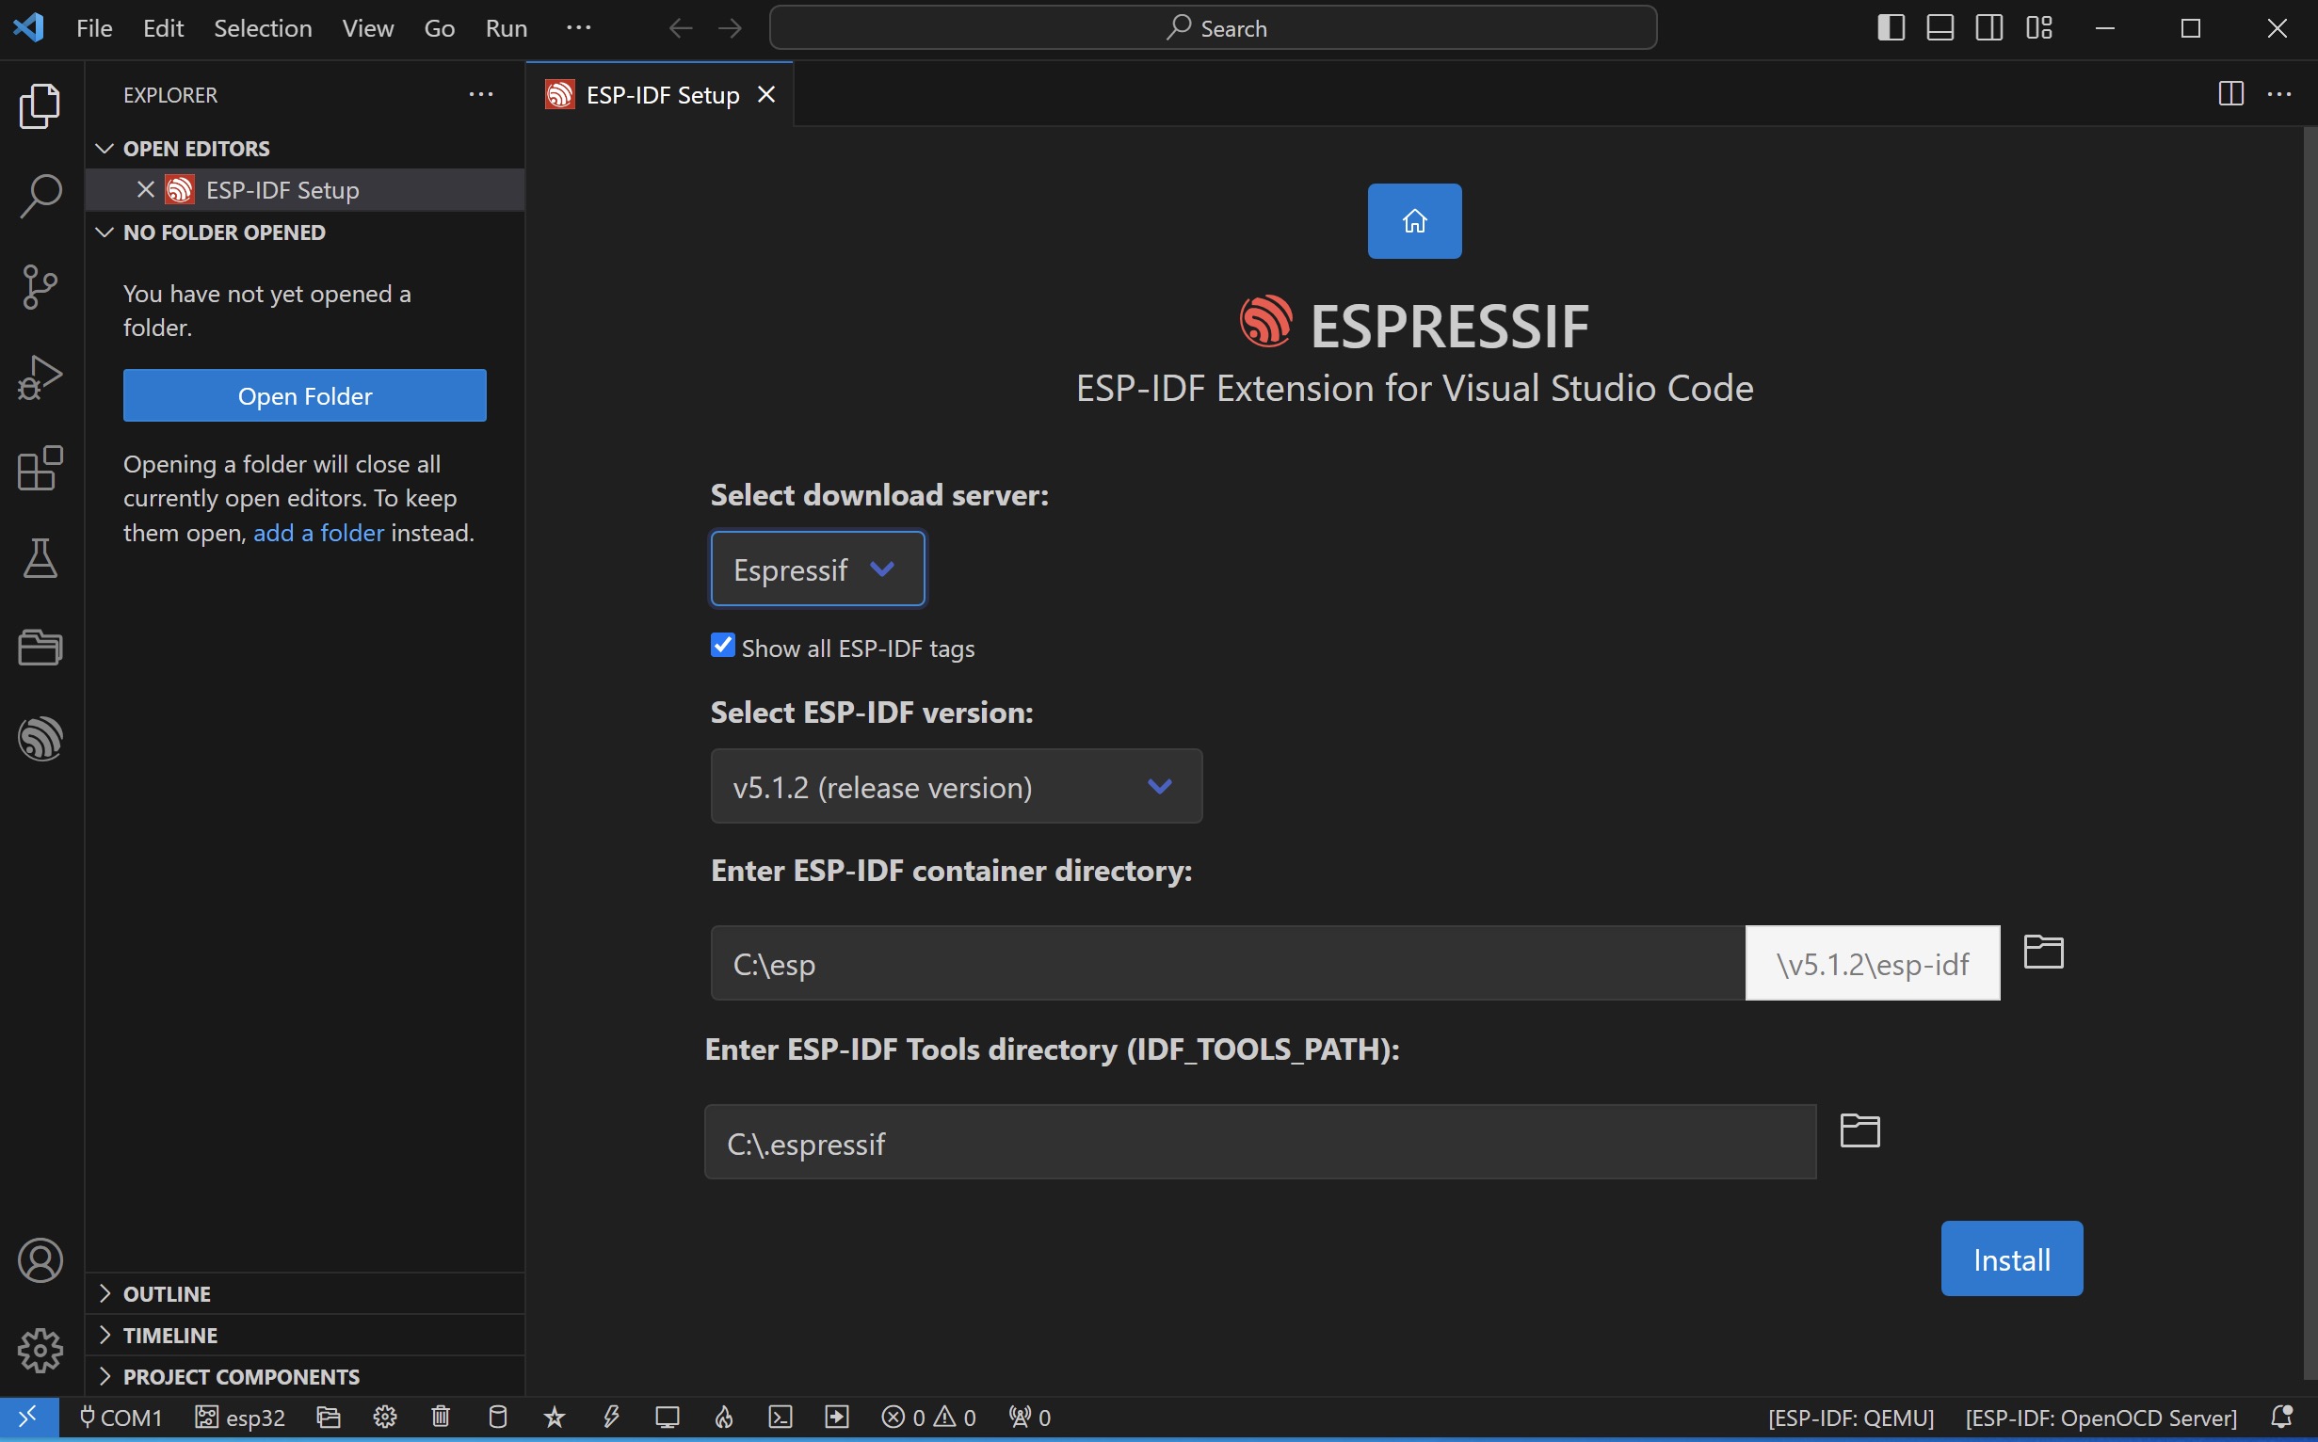Screen dimensions: 2318x1442
Task: Click the Install button
Action: click(x=2011, y=1258)
